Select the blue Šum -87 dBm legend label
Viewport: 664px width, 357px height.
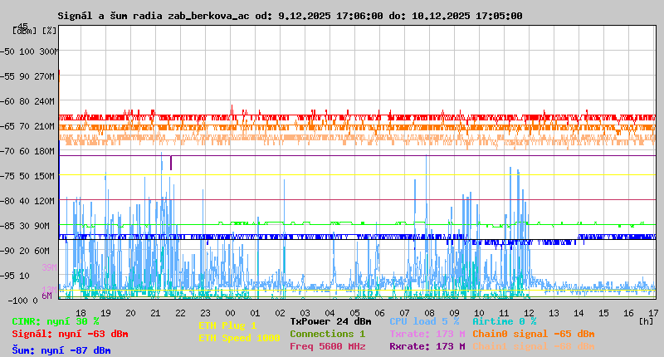tap(61, 350)
